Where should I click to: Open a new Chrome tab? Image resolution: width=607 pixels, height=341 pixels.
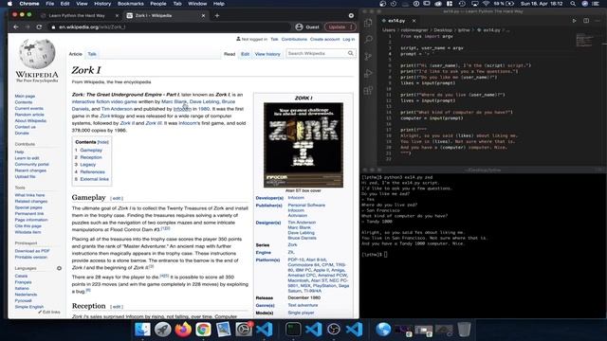[x=217, y=15]
